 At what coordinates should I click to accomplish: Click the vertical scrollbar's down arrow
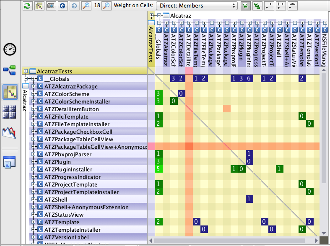pos(324,233)
